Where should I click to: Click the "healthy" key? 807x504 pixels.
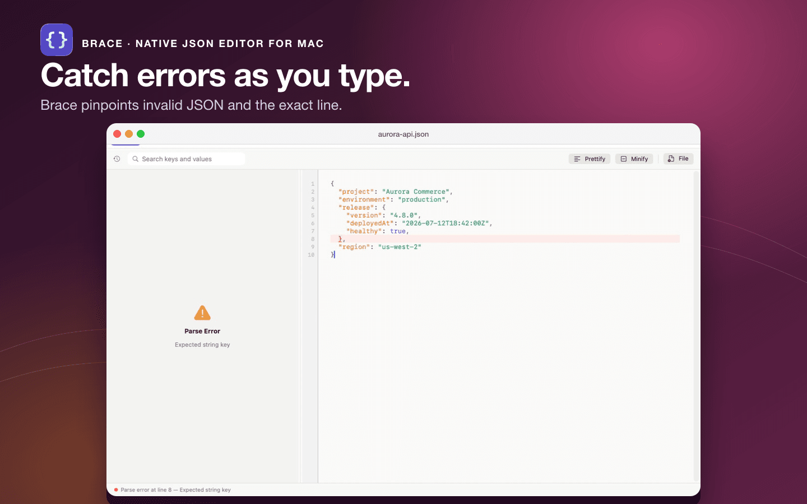click(x=364, y=231)
